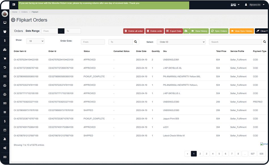Click SKU Jaipuri-Print-009
269x165 pixels.
coord(171,119)
